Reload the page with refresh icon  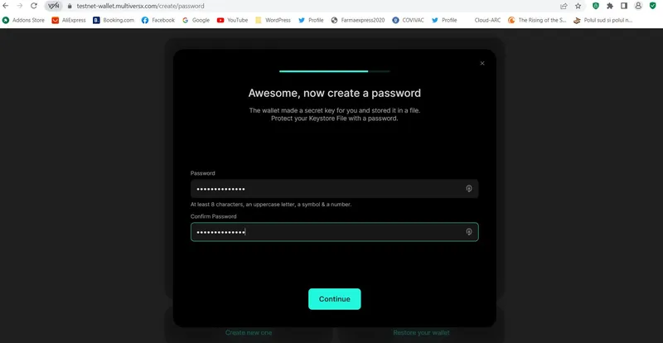[34, 6]
